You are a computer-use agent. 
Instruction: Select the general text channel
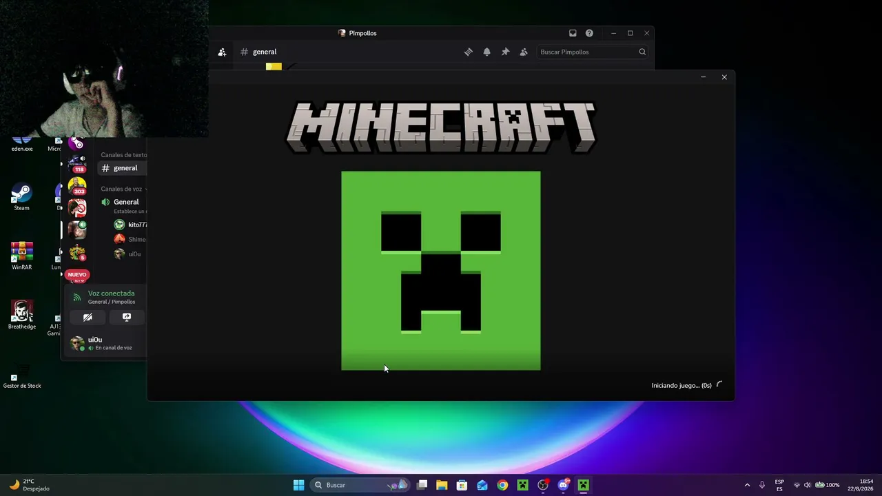click(121, 168)
